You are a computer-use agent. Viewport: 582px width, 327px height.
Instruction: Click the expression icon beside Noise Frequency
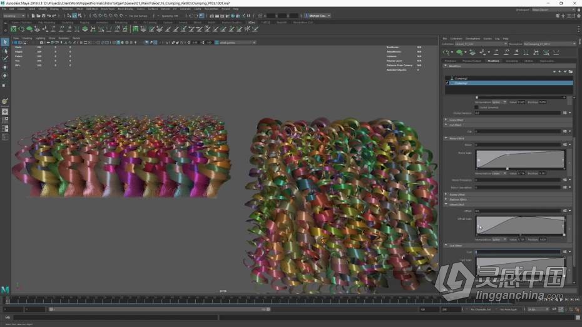click(564, 180)
